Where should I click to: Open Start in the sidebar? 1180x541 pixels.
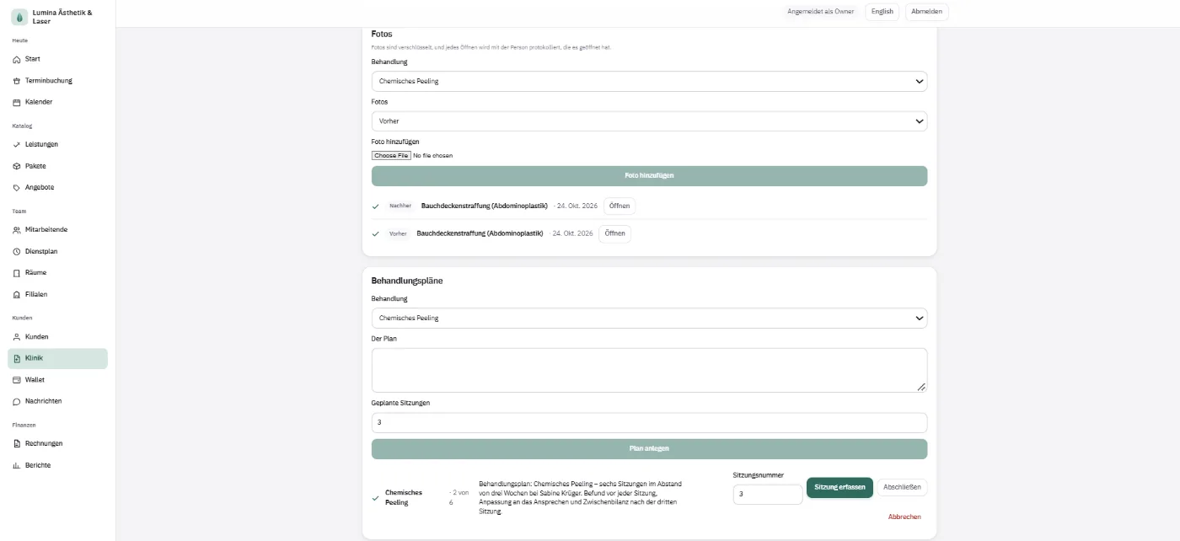click(57, 59)
